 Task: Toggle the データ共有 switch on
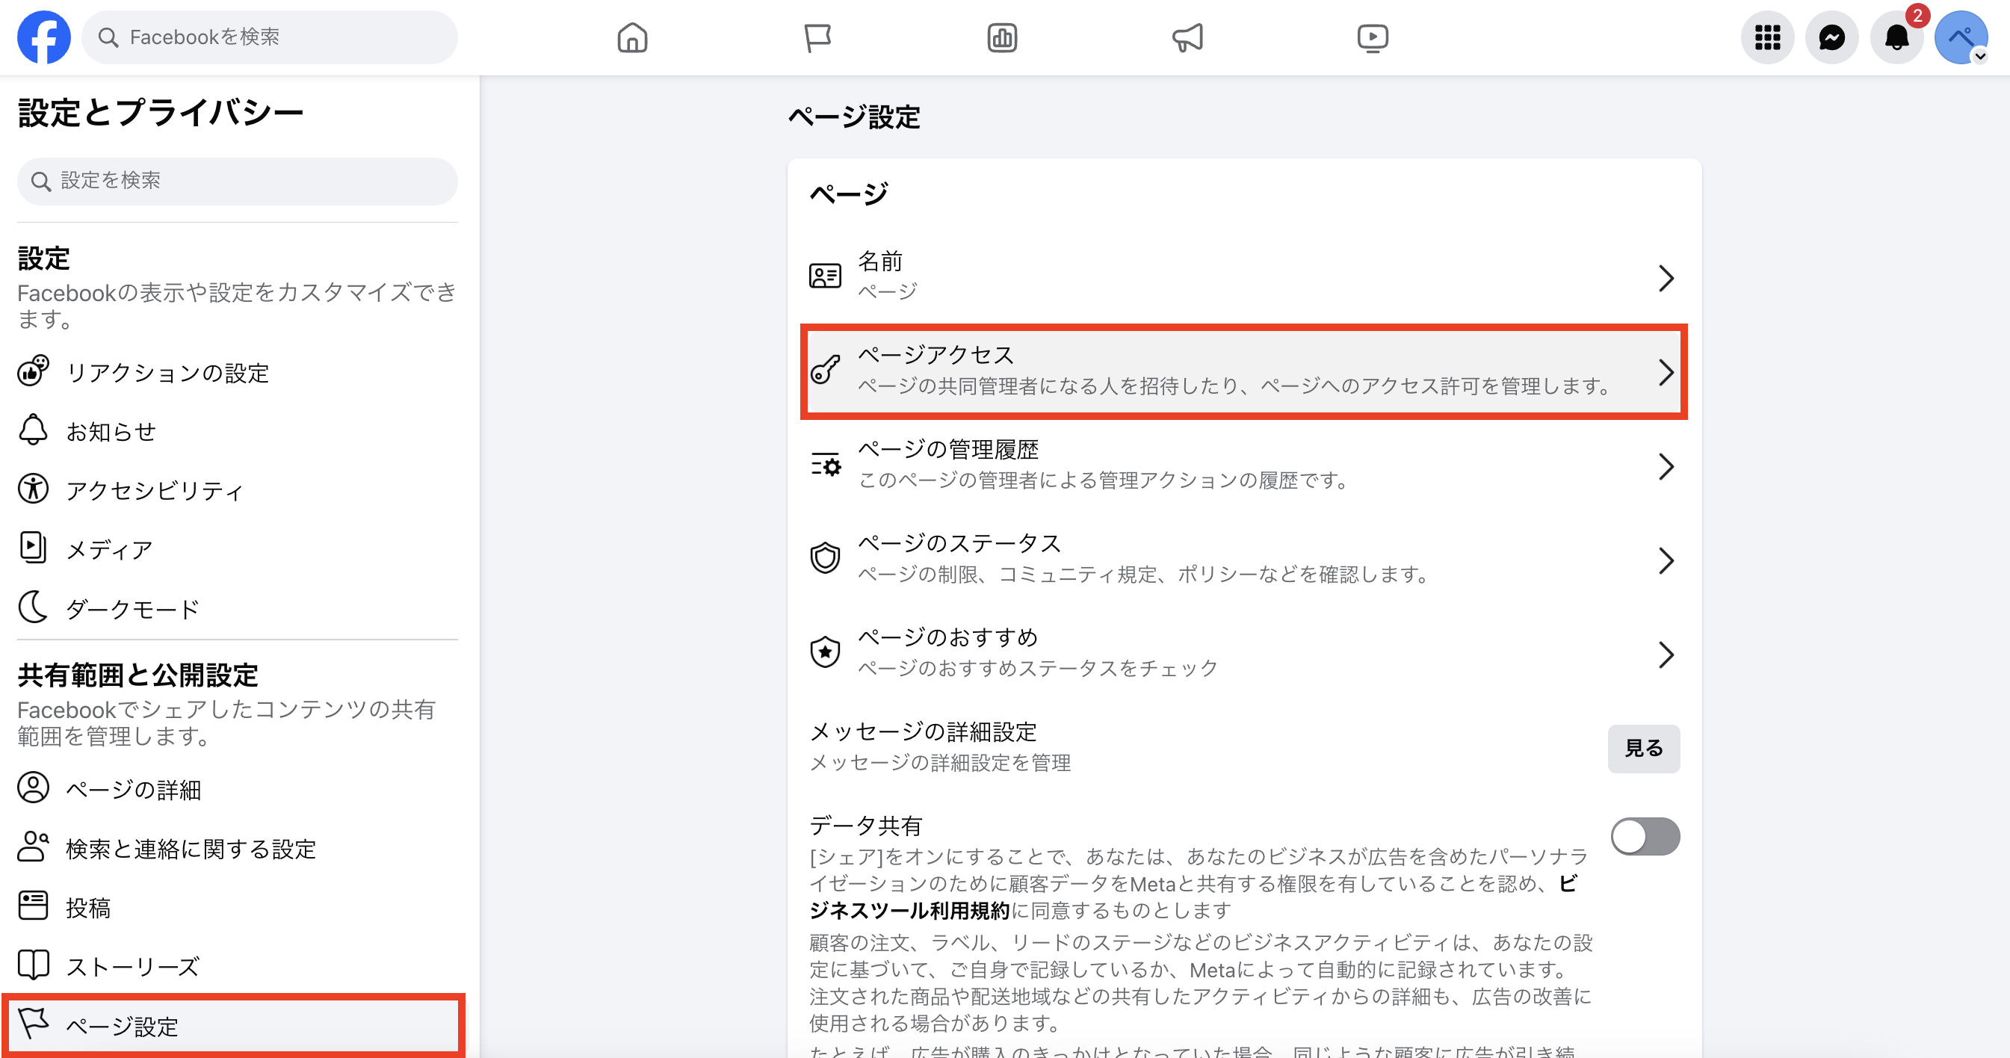click(1645, 835)
